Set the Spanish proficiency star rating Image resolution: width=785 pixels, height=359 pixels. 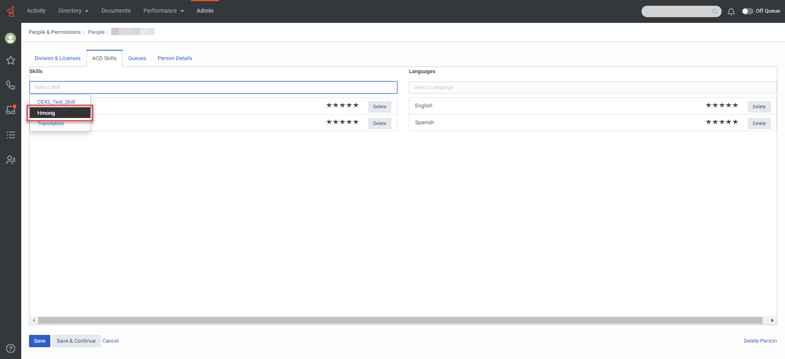pyautogui.click(x=722, y=122)
